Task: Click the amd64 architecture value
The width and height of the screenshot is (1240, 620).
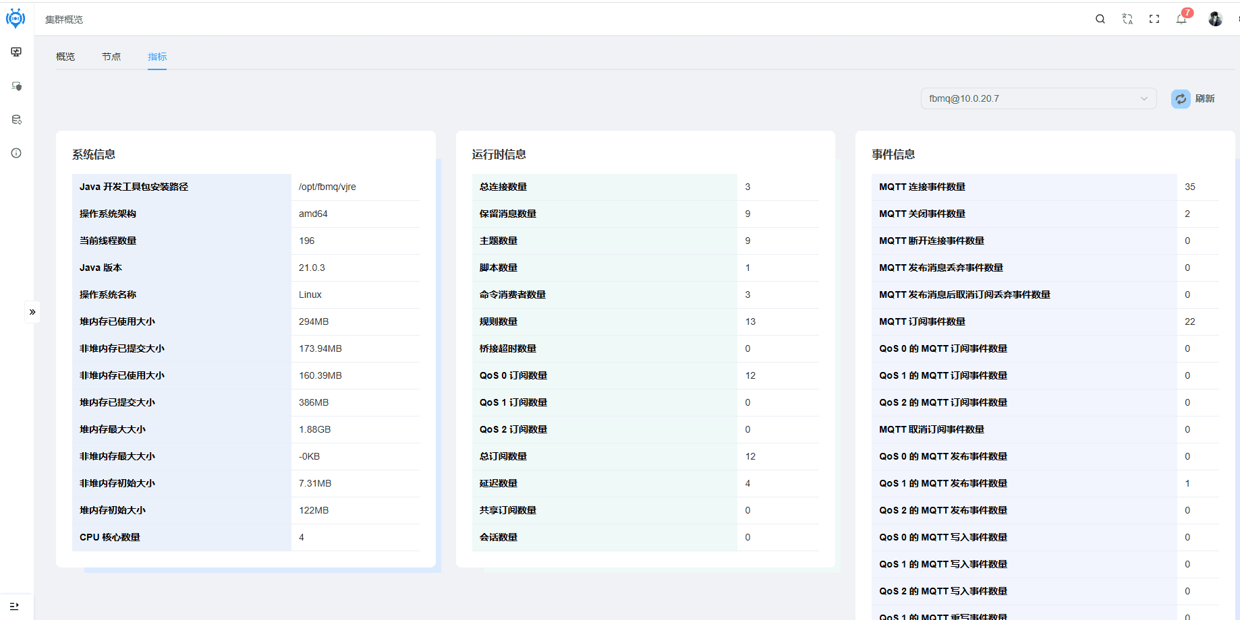Action: coord(313,214)
